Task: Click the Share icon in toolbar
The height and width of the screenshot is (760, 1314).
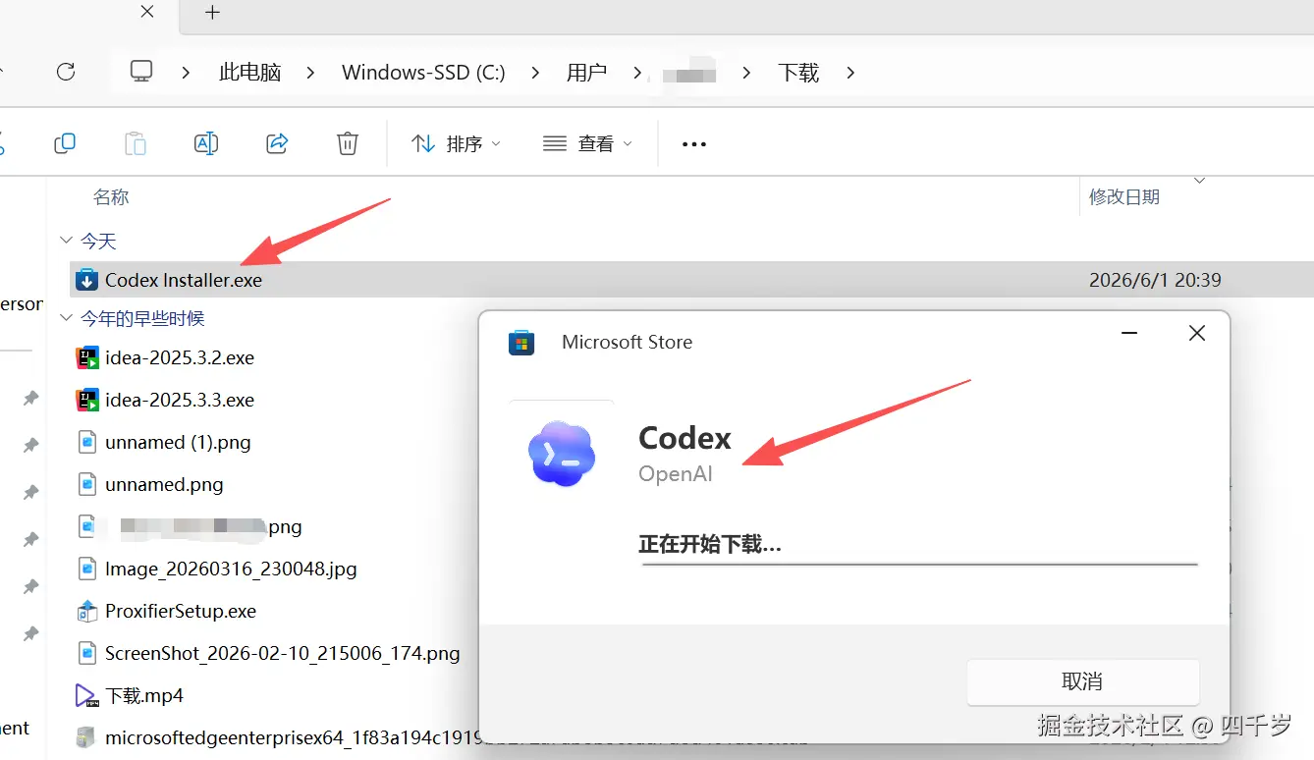Action: tap(277, 143)
